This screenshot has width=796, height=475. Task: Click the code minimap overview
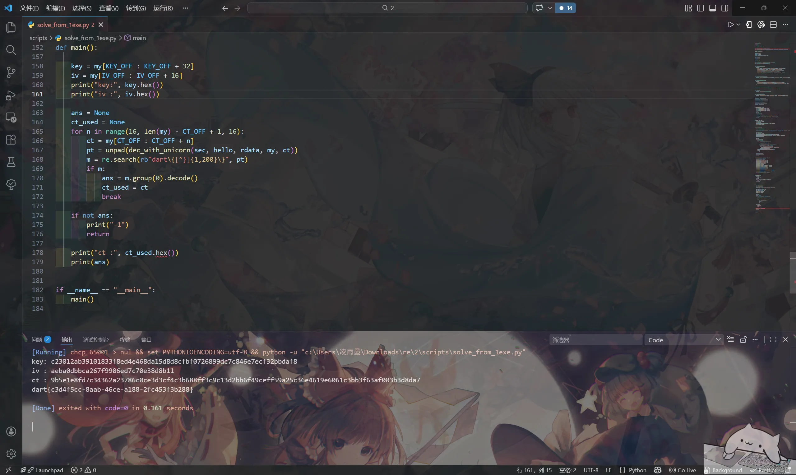pyautogui.click(x=772, y=128)
